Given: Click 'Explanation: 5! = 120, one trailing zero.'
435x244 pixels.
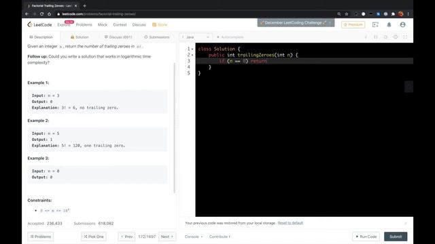Looking at the screenshot, I should (79, 146).
